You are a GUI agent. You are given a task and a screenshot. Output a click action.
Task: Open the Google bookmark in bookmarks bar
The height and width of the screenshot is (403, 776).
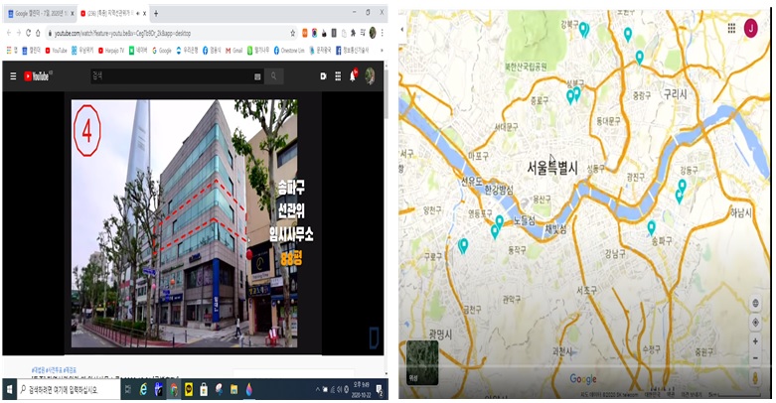(162, 51)
